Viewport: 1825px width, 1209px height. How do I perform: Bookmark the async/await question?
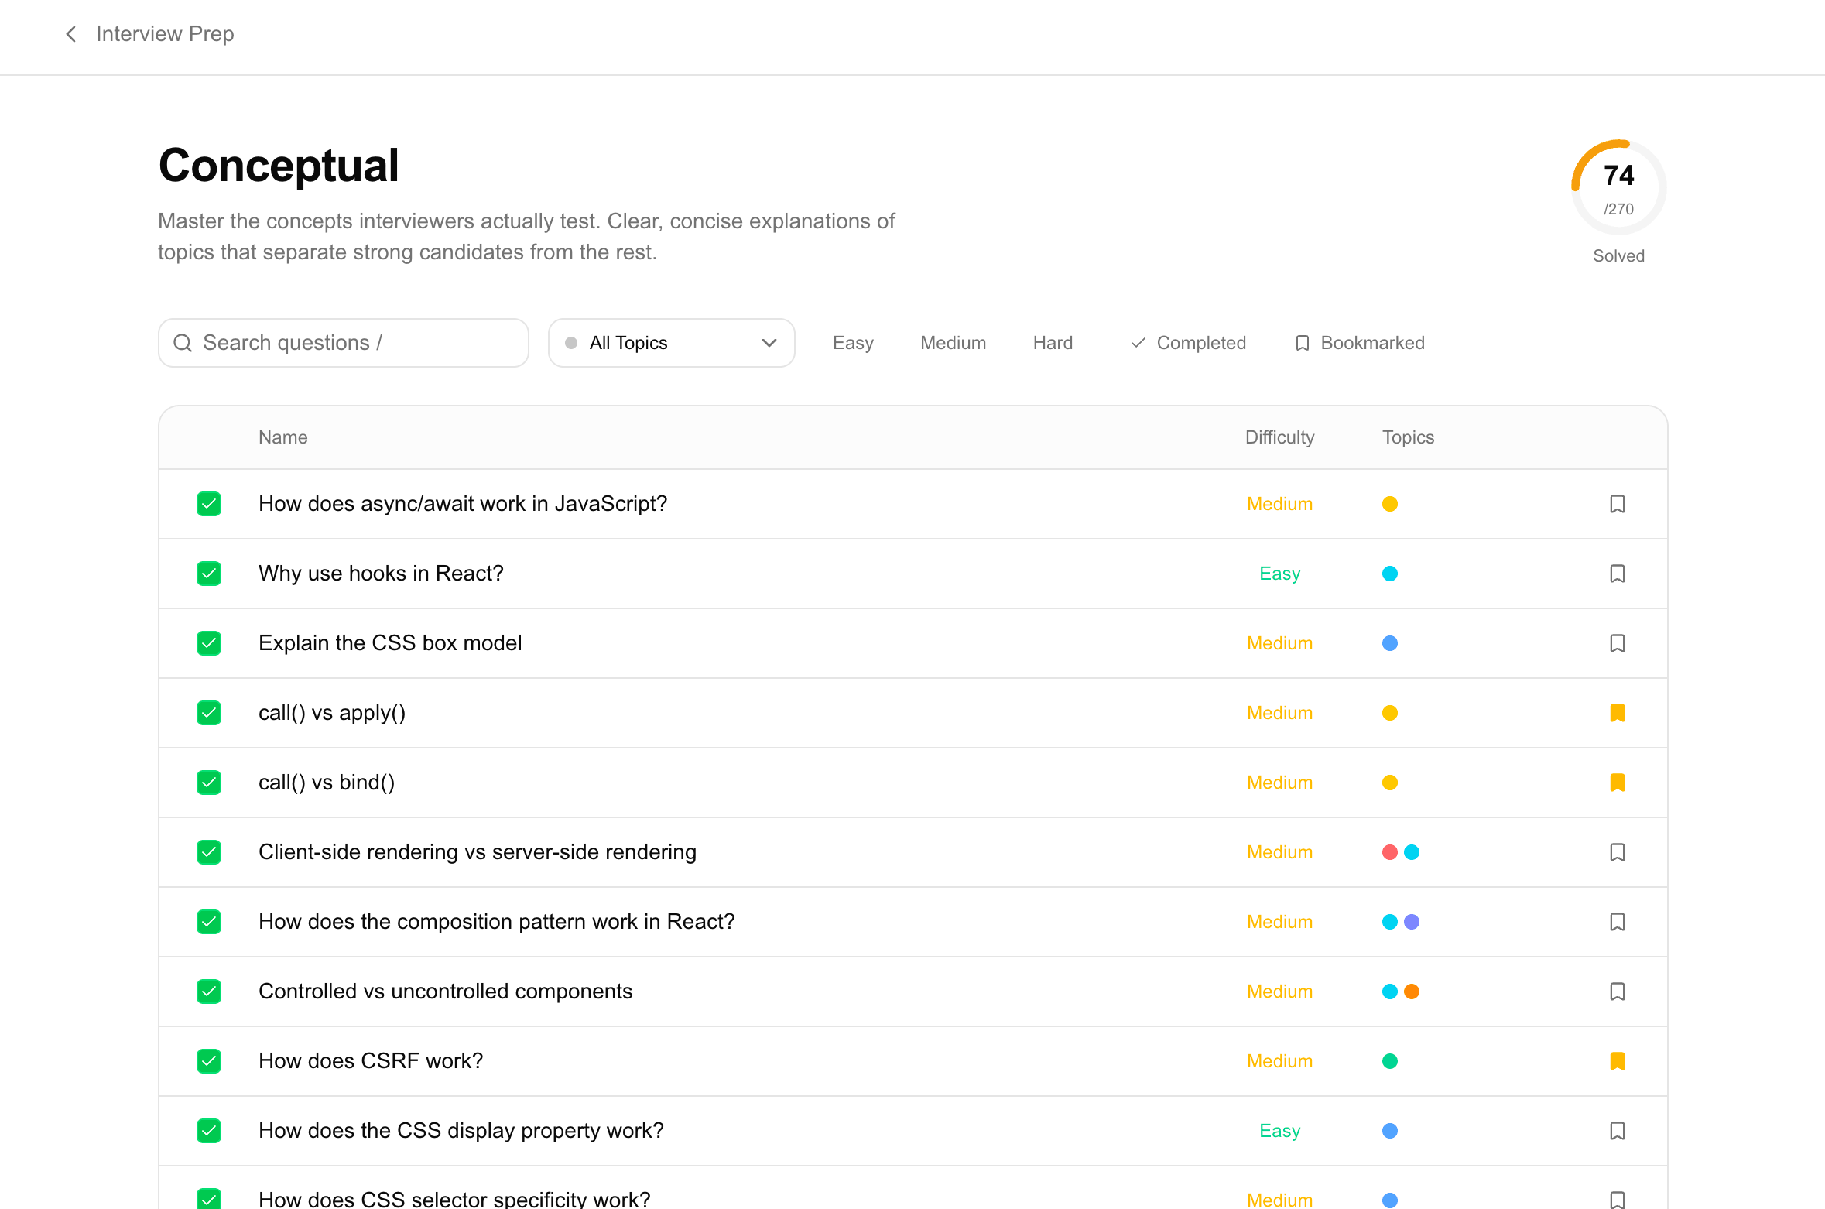(1617, 504)
